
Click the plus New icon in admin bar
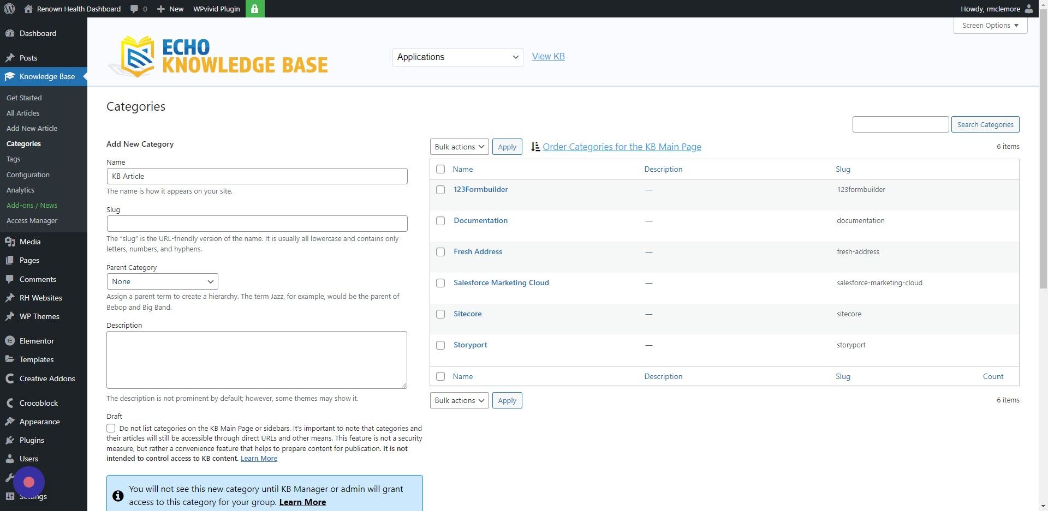coord(161,9)
